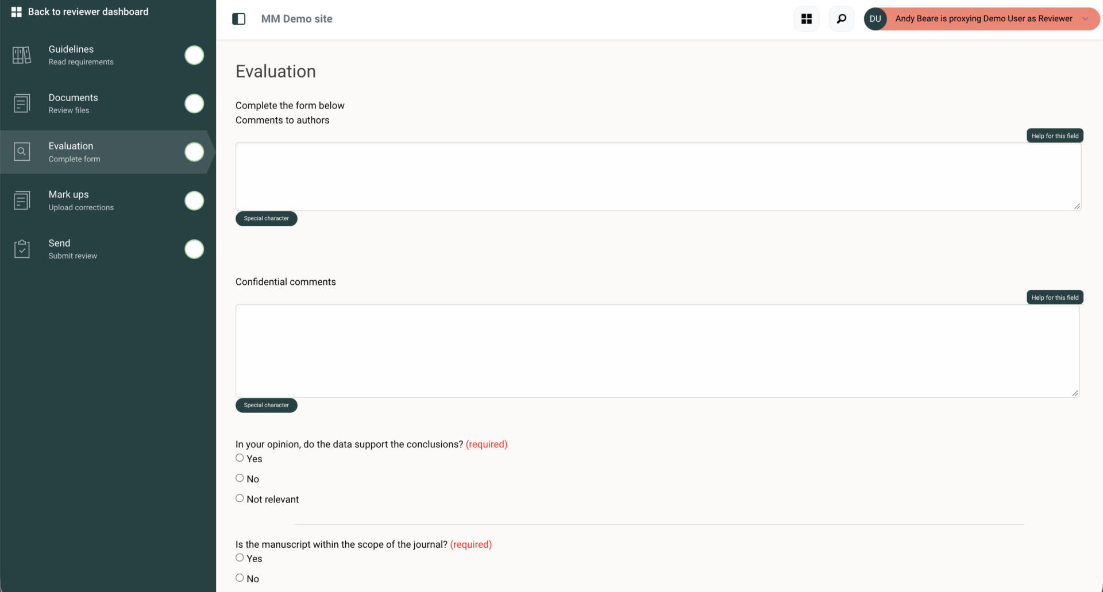The image size is (1103, 592).
Task: Open the search magnifier in header
Action: (842, 19)
